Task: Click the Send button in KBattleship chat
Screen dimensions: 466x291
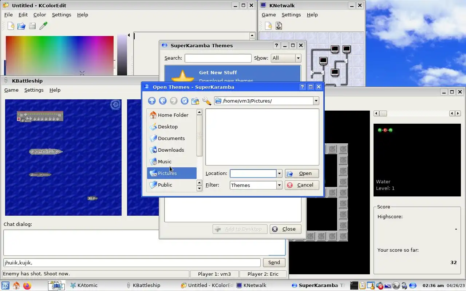Action: [274, 263]
